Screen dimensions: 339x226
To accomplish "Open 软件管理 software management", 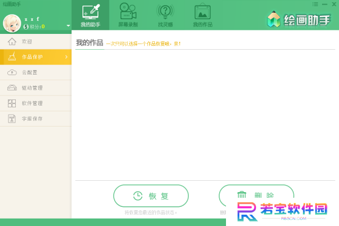I will (x=36, y=103).
